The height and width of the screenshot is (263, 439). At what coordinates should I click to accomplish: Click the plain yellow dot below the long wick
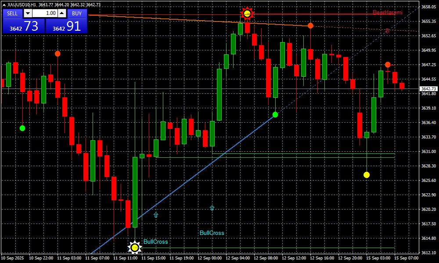tap(367, 175)
